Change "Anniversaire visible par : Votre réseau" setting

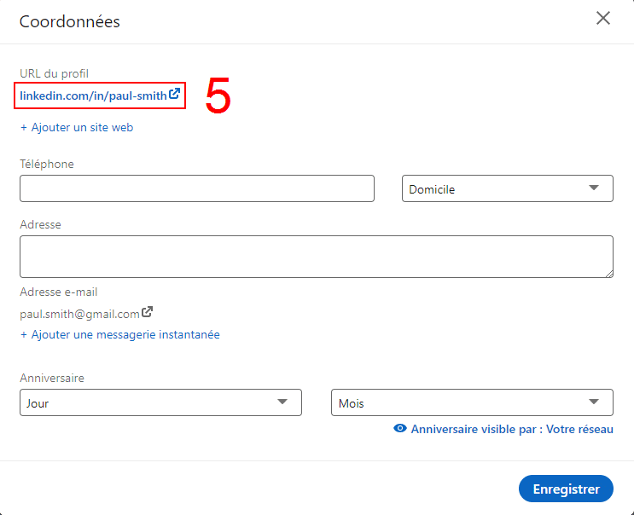point(511,430)
